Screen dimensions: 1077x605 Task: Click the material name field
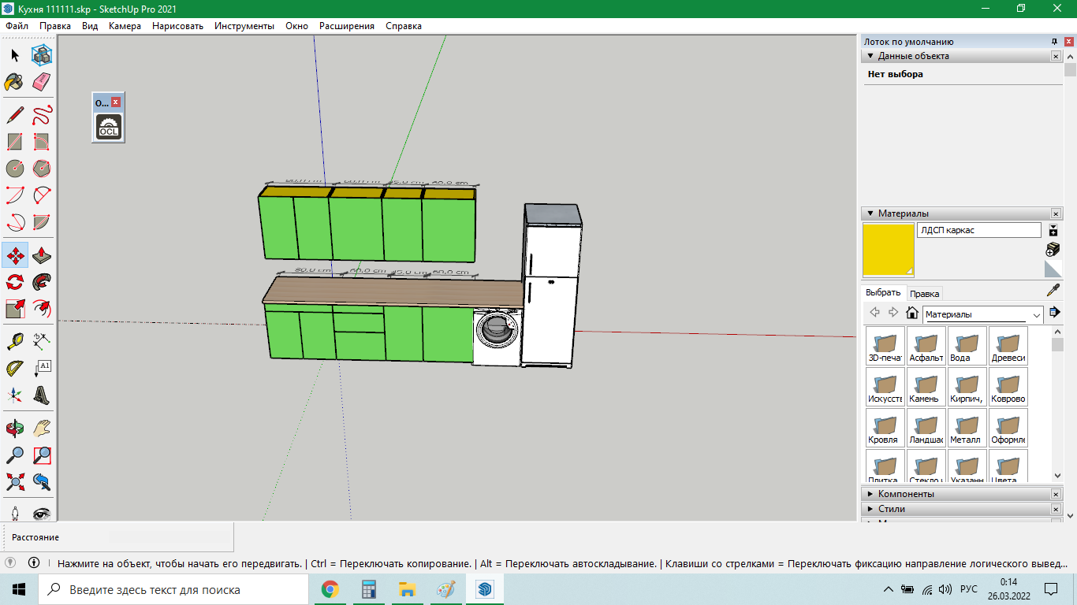[978, 230]
